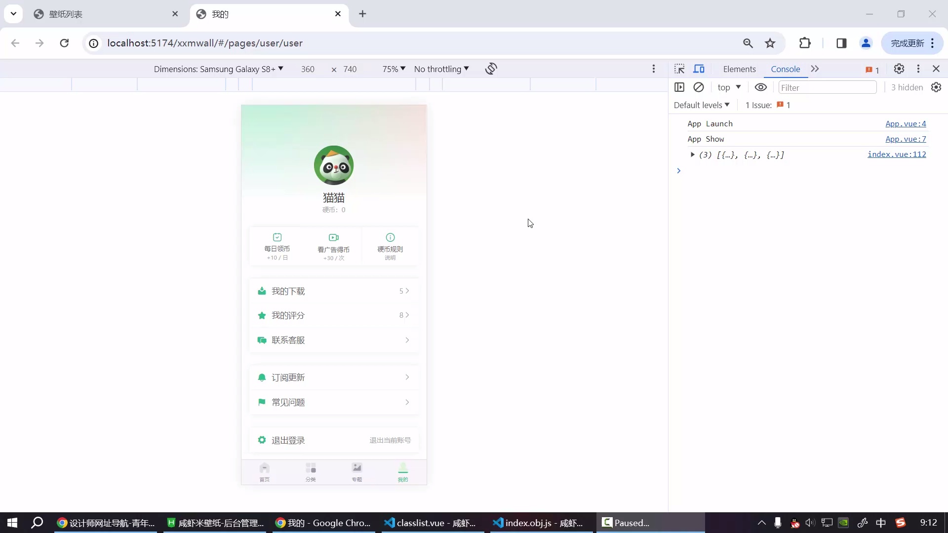Image resolution: width=948 pixels, height=533 pixels.
Task: Expand the logged array of 3 objects
Action: coord(692,155)
